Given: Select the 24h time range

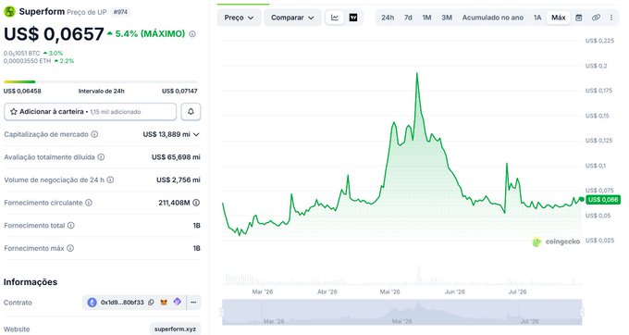Looking at the screenshot, I should point(388,18).
